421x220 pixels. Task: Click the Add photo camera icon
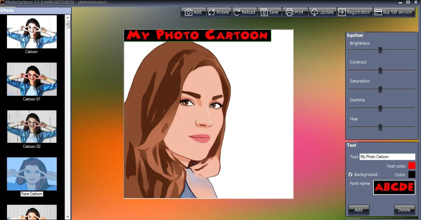point(188,12)
